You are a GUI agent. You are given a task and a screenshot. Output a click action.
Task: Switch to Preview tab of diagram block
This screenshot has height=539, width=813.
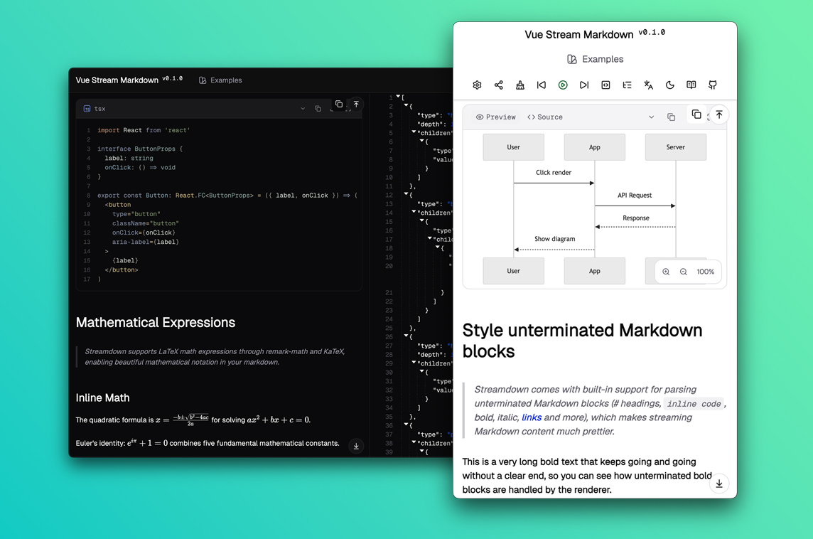pyautogui.click(x=495, y=117)
